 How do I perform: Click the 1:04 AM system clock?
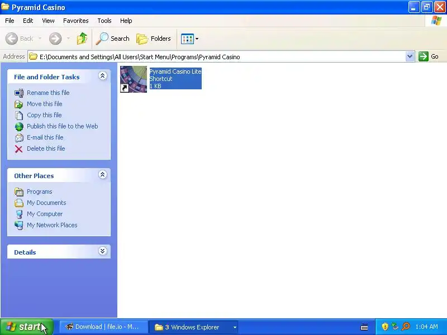(x=426, y=327)
